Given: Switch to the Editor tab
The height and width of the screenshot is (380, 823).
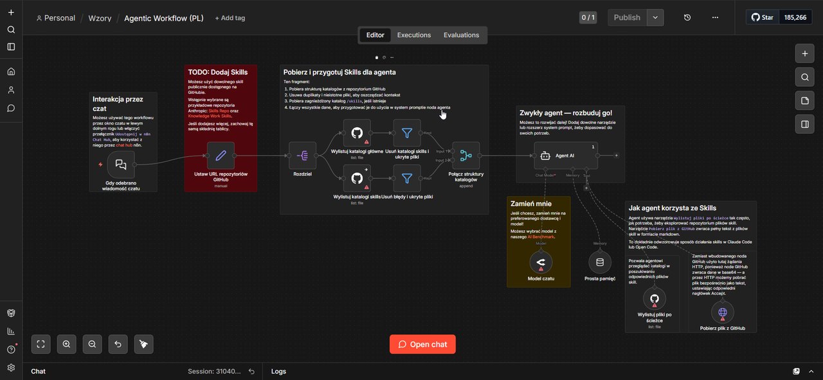Looking at the screenshot, I should pos(375,35).
